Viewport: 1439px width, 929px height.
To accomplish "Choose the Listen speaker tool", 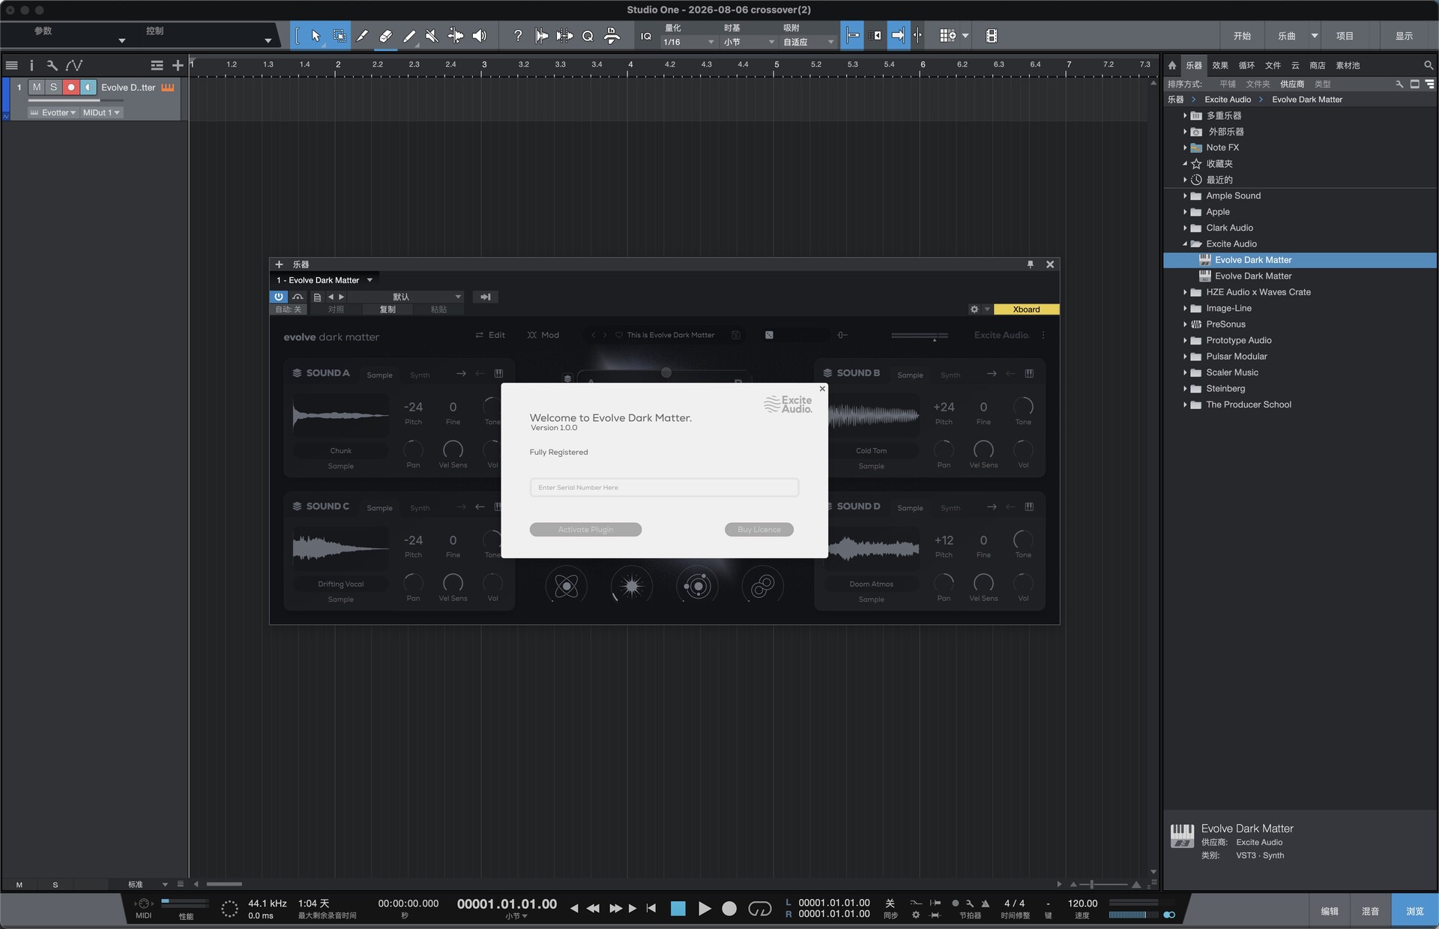I will 480,35.
